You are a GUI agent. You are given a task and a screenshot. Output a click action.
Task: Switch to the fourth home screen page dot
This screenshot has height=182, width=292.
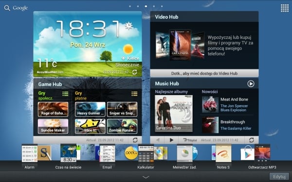[x=154, y=6]
